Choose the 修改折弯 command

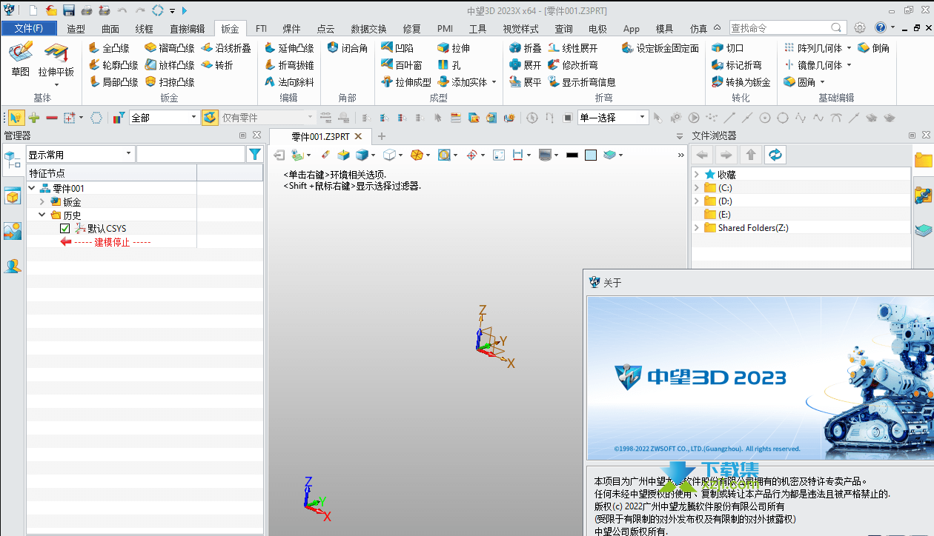click(x=573, y=65)
